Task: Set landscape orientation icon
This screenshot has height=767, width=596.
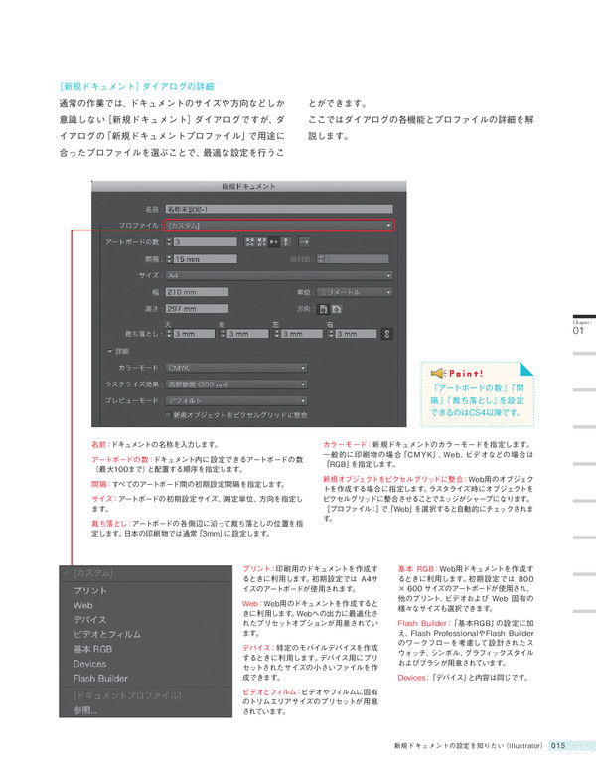Action: [337, 309]
